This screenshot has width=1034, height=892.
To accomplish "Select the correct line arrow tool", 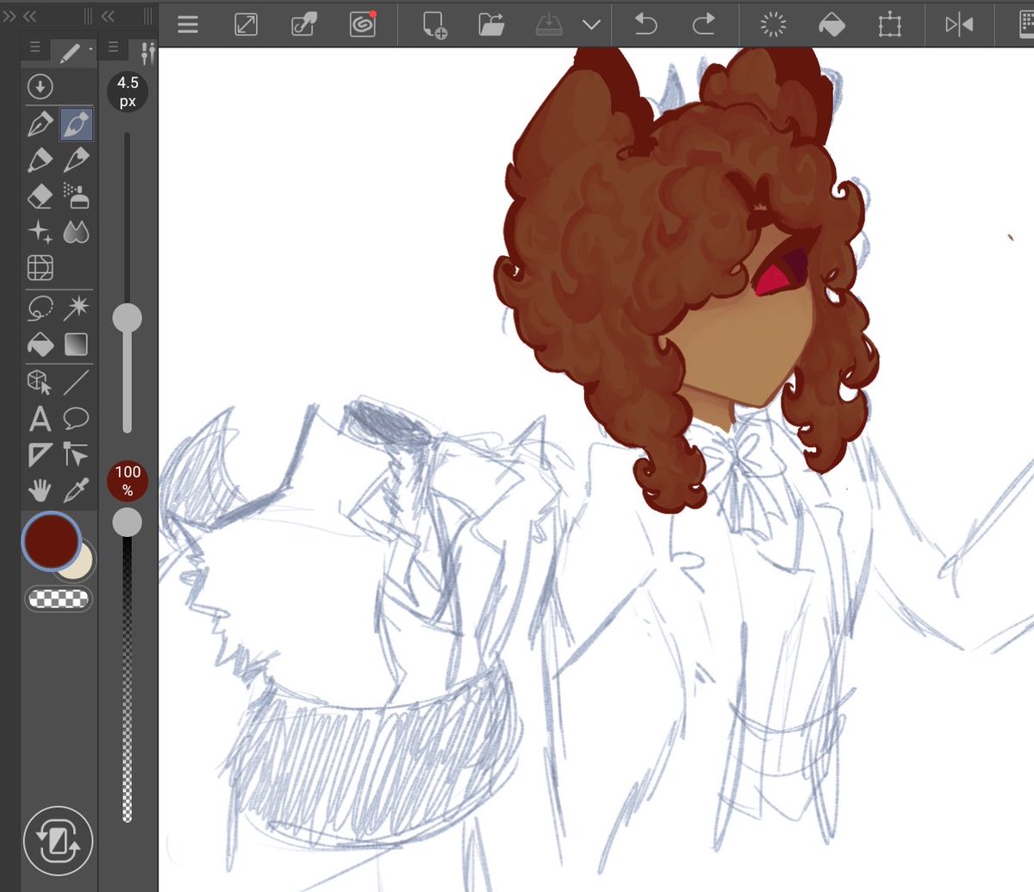I will [76, 454].
